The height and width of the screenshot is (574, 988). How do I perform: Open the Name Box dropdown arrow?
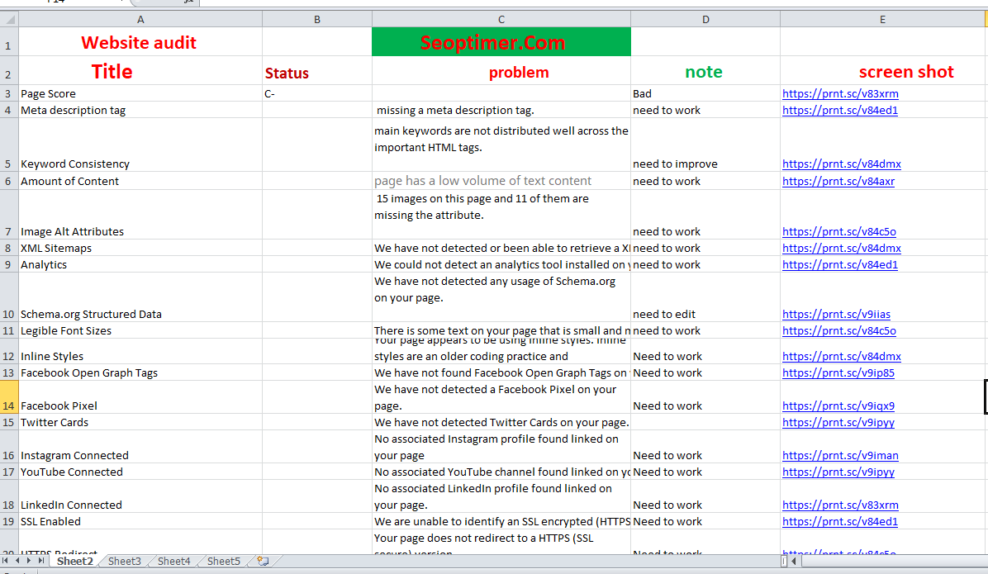coord(120,3)
